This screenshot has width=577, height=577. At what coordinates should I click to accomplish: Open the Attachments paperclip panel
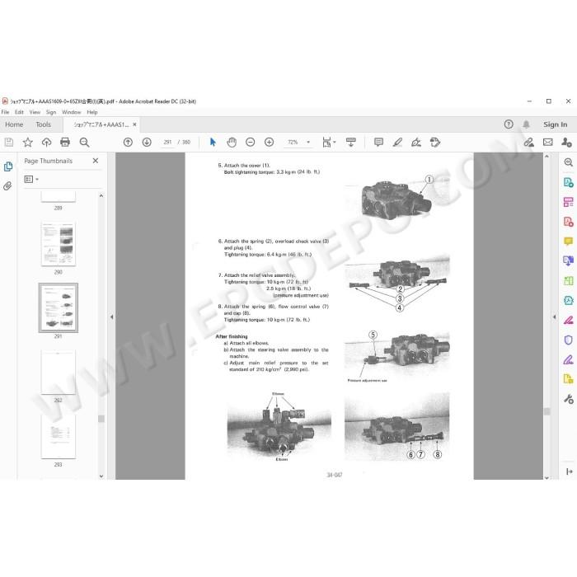click(7, 185)
